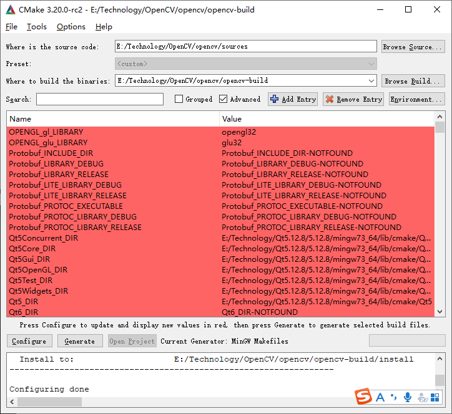
Task: Click the Generate button
Action: point(80,341)
